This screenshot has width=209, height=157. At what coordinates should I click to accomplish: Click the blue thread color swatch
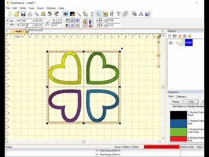(x=179, y=123)
